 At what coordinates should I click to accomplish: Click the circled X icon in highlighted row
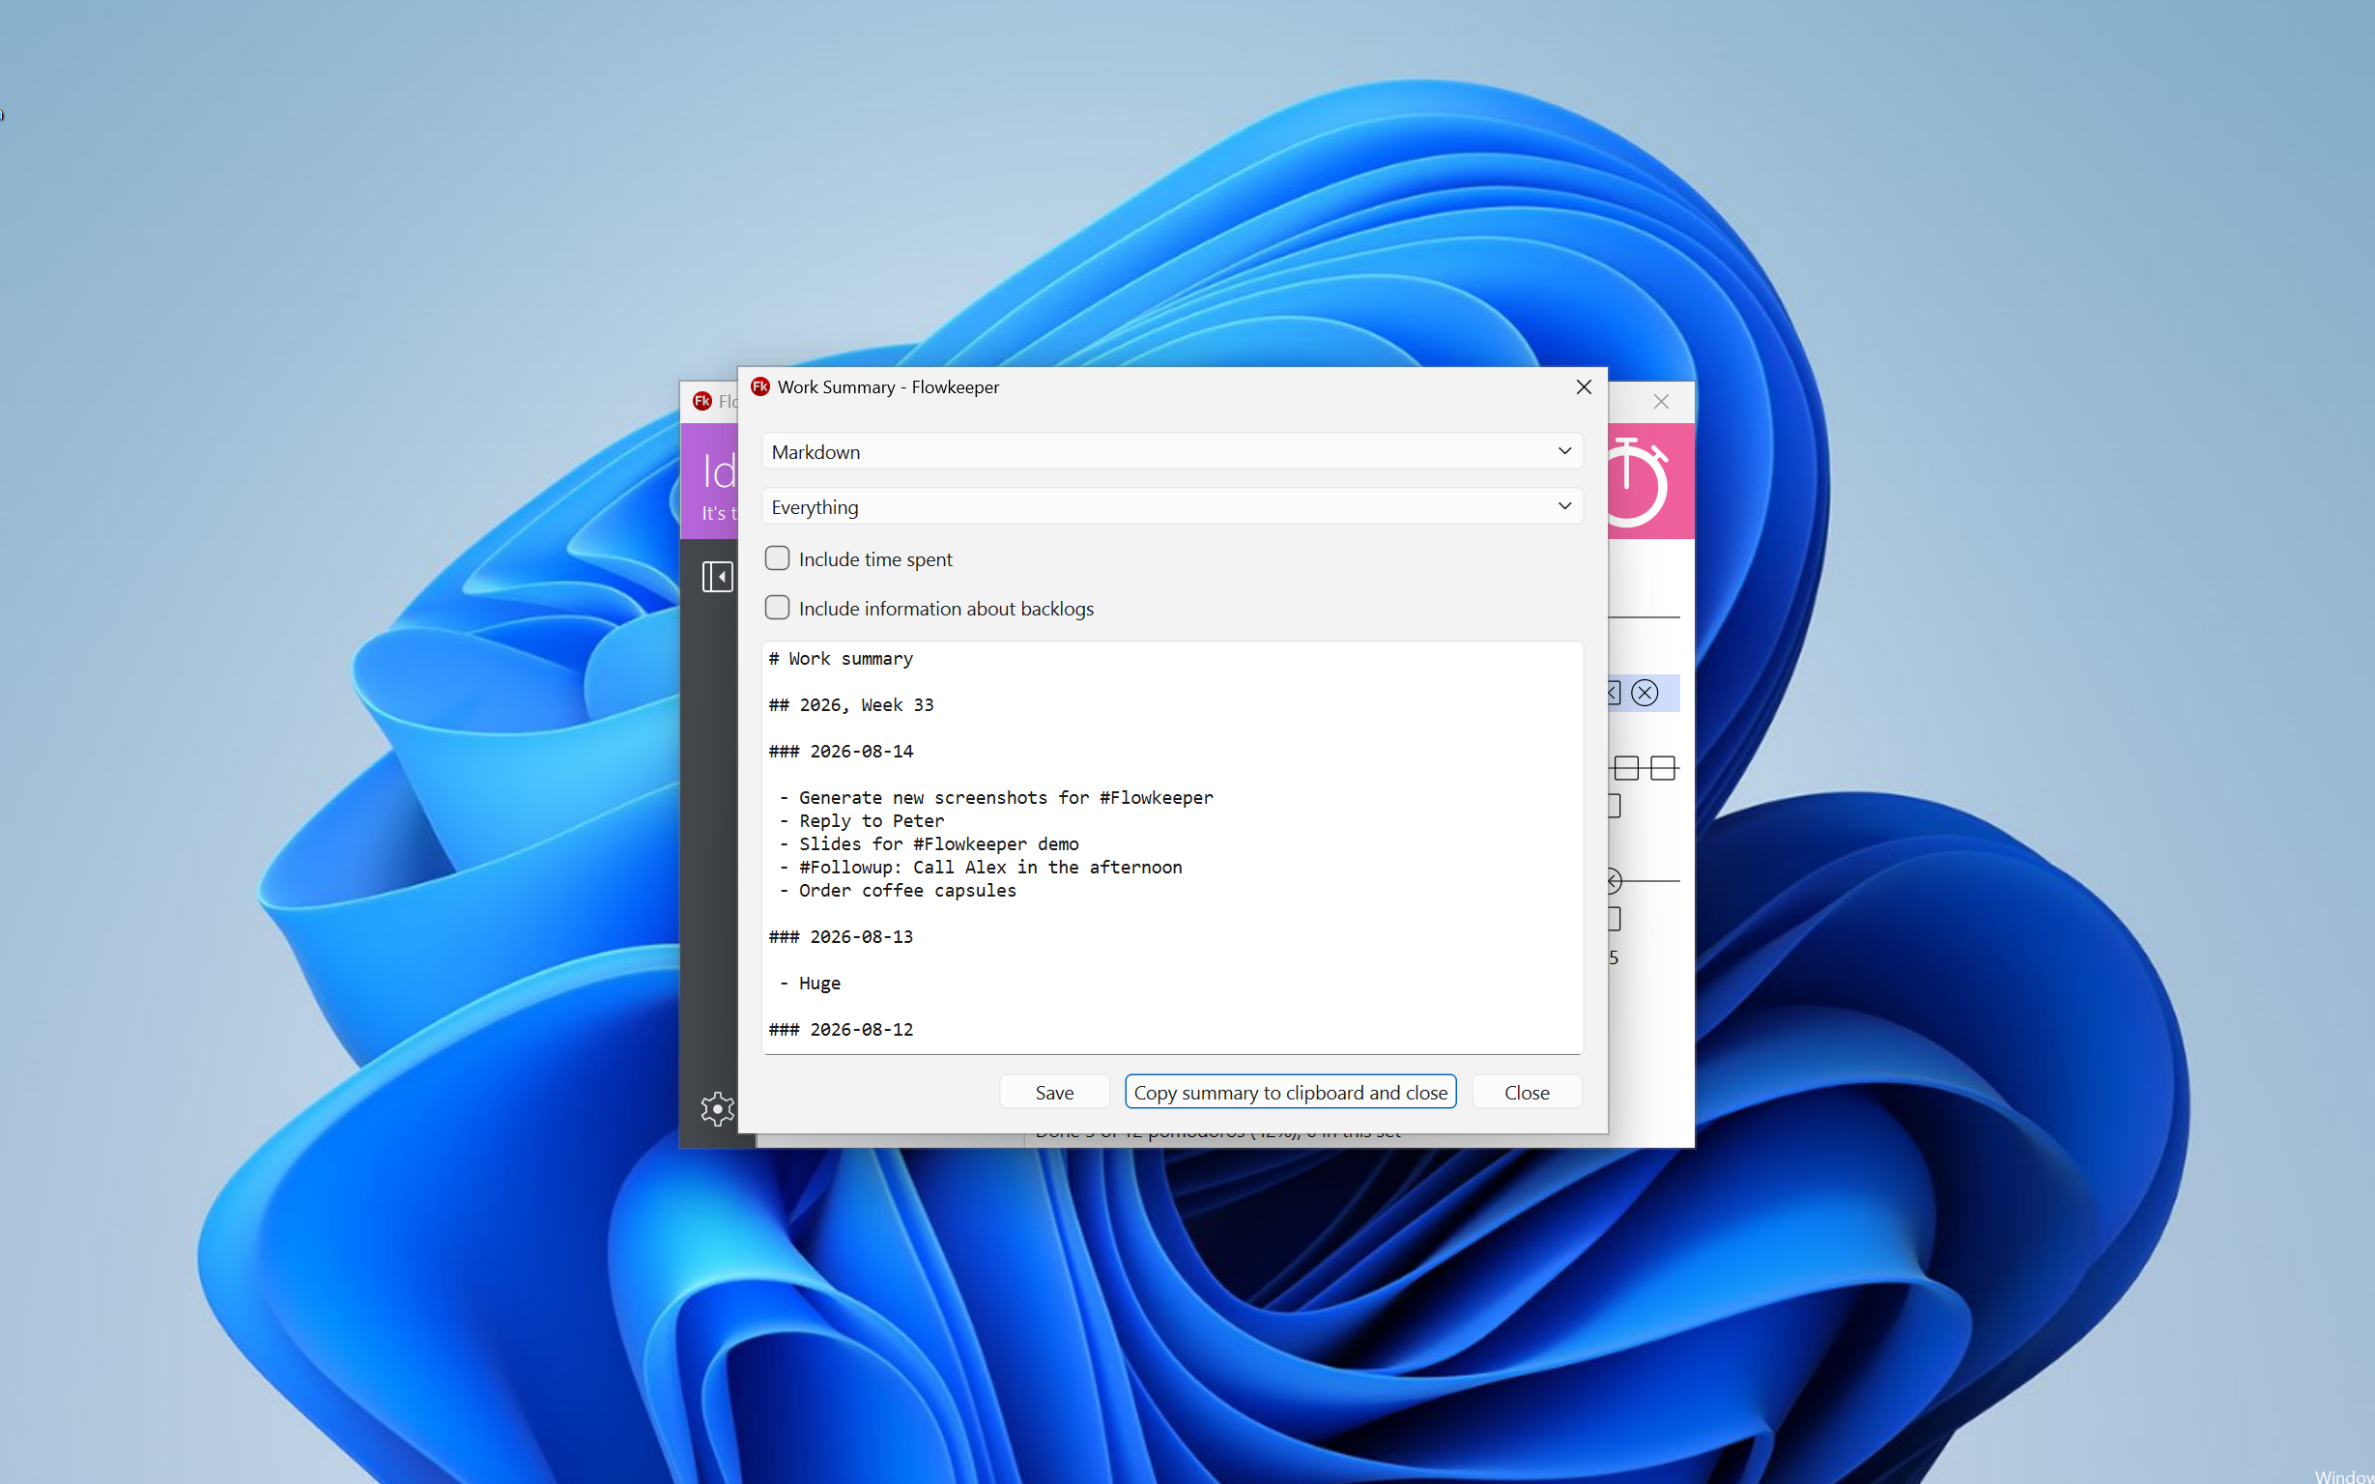tap(1645, 693)
